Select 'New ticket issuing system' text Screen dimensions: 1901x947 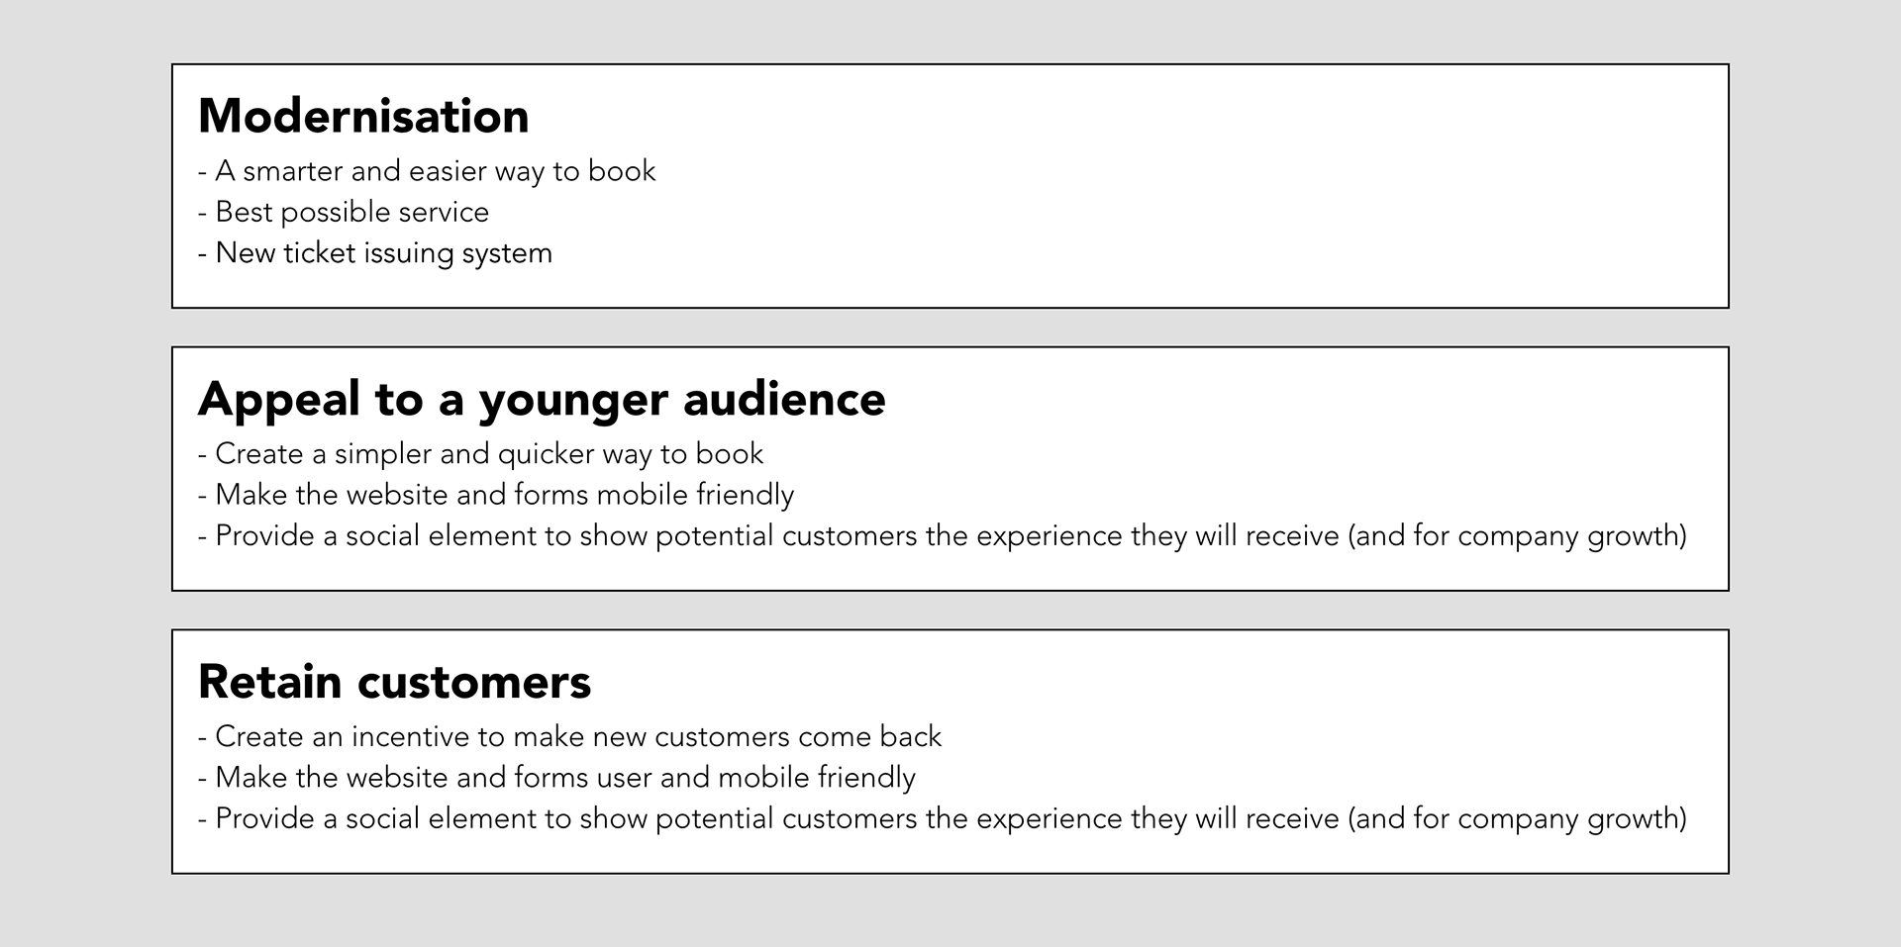click(x=375, y=252)
